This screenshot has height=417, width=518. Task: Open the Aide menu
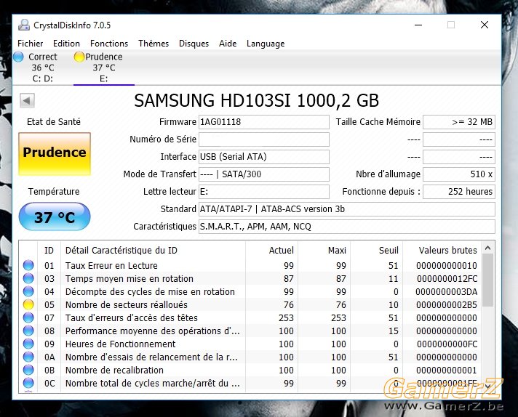pos(228,44)
